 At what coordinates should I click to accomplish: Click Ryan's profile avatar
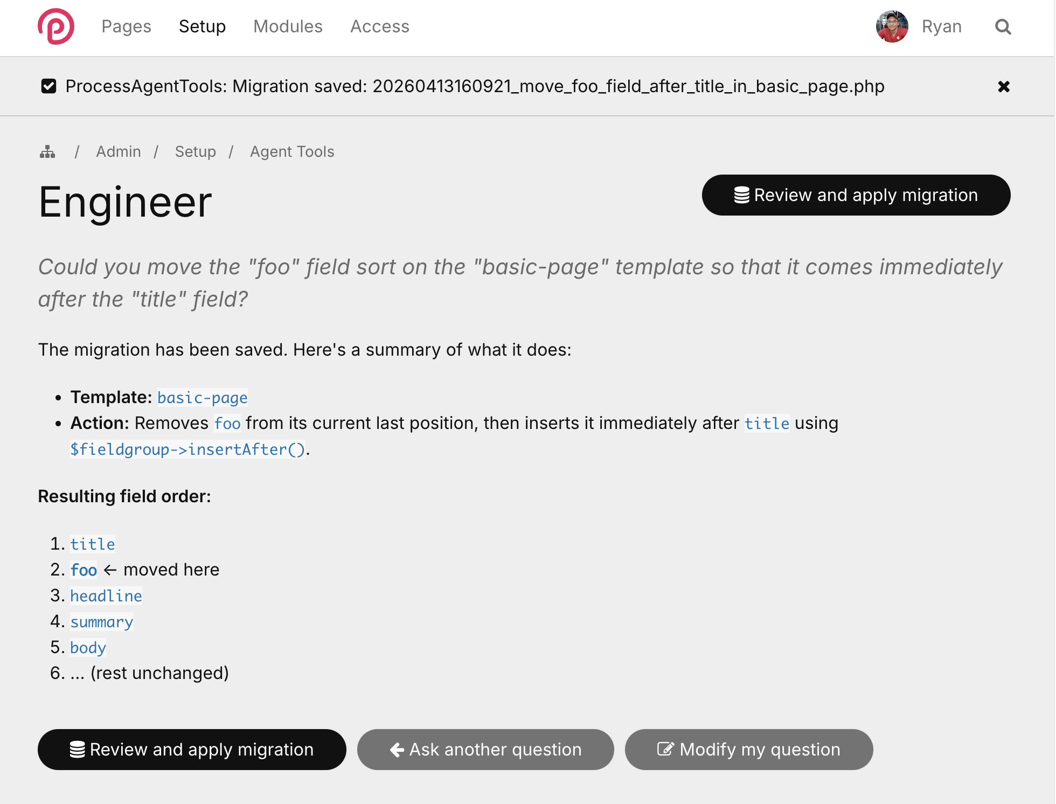(892, 26)
